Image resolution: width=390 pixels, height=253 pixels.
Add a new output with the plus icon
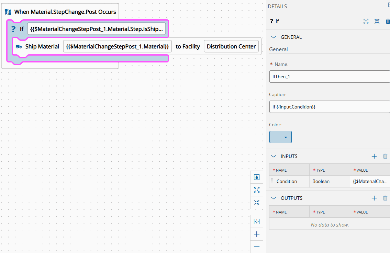click(x=374, y=198)
